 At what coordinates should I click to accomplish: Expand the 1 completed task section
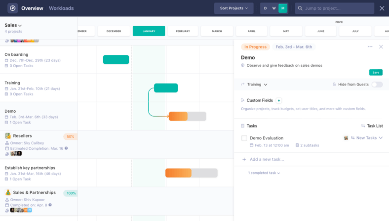[264, 173]
